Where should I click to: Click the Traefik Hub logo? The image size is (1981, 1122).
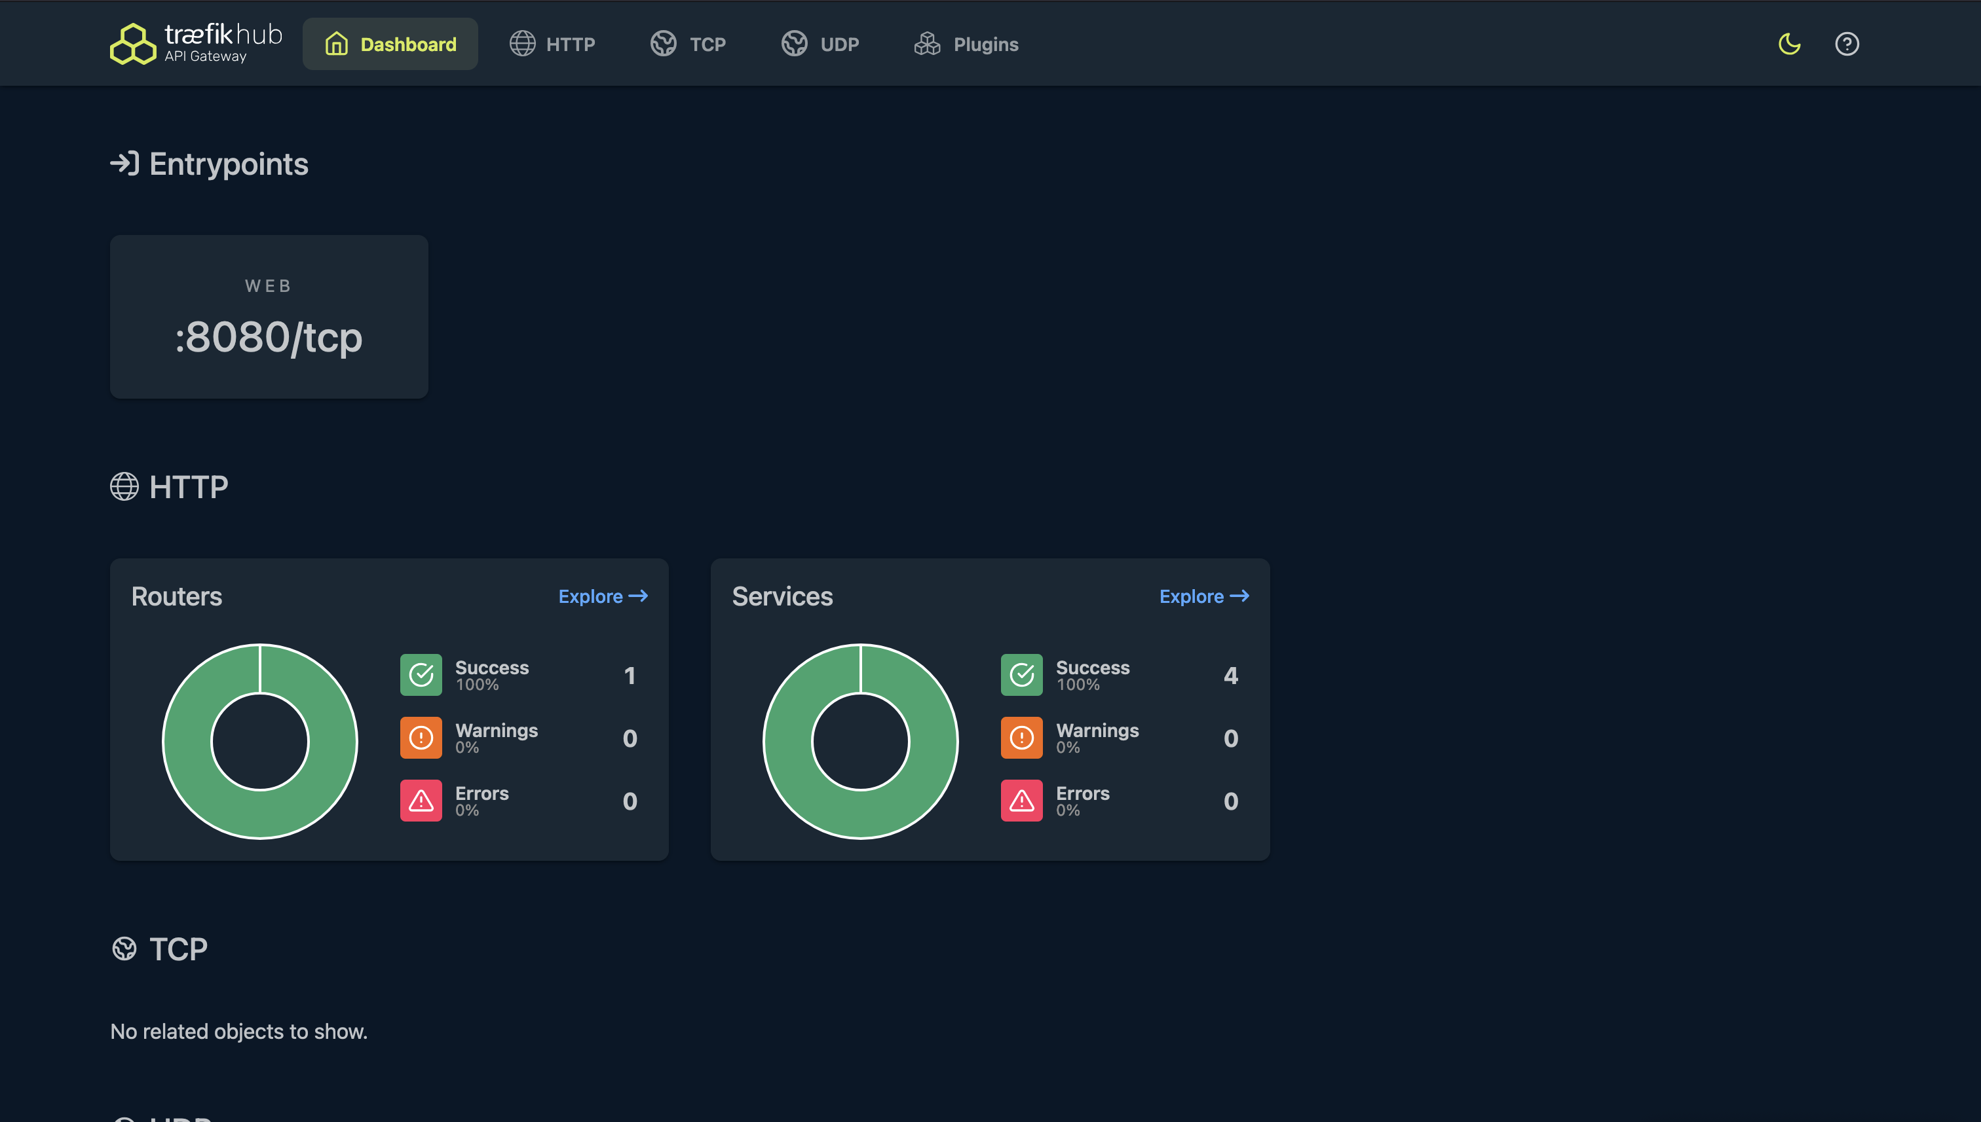coord(196,43)
